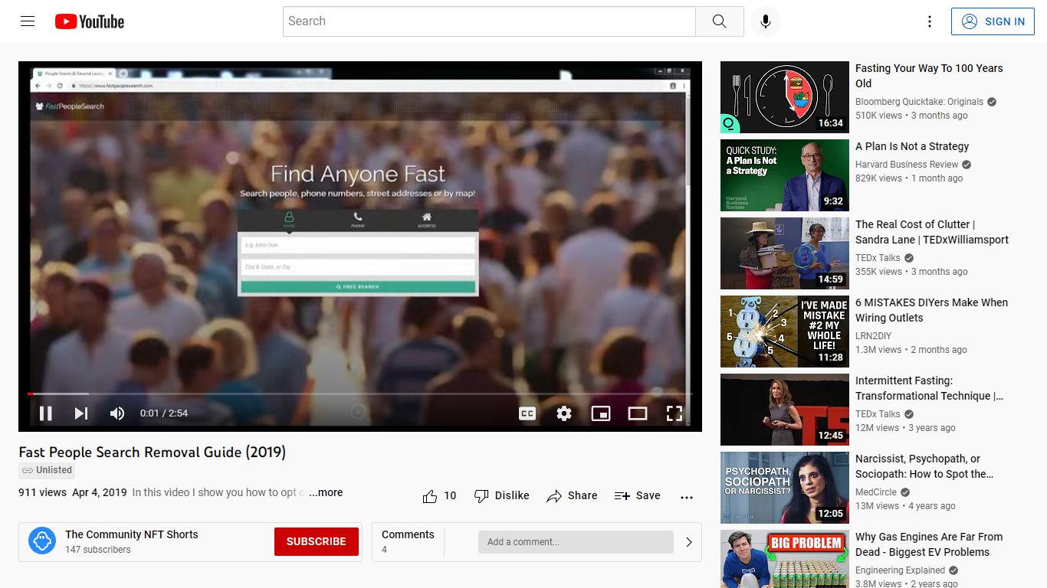The width and height of the screenshot is (1047, 588).
Task: Seek on the video progress bar
Action: tap(360, 394)
